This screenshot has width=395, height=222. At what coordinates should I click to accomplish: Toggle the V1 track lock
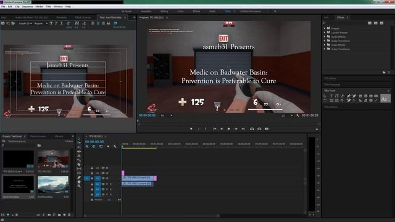(x=92, y=178)
